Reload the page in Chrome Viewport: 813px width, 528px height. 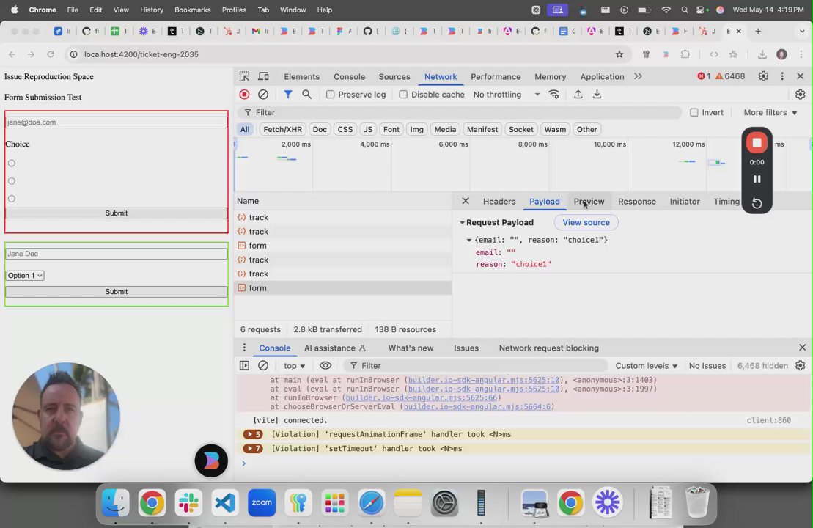tap(51, 54)
